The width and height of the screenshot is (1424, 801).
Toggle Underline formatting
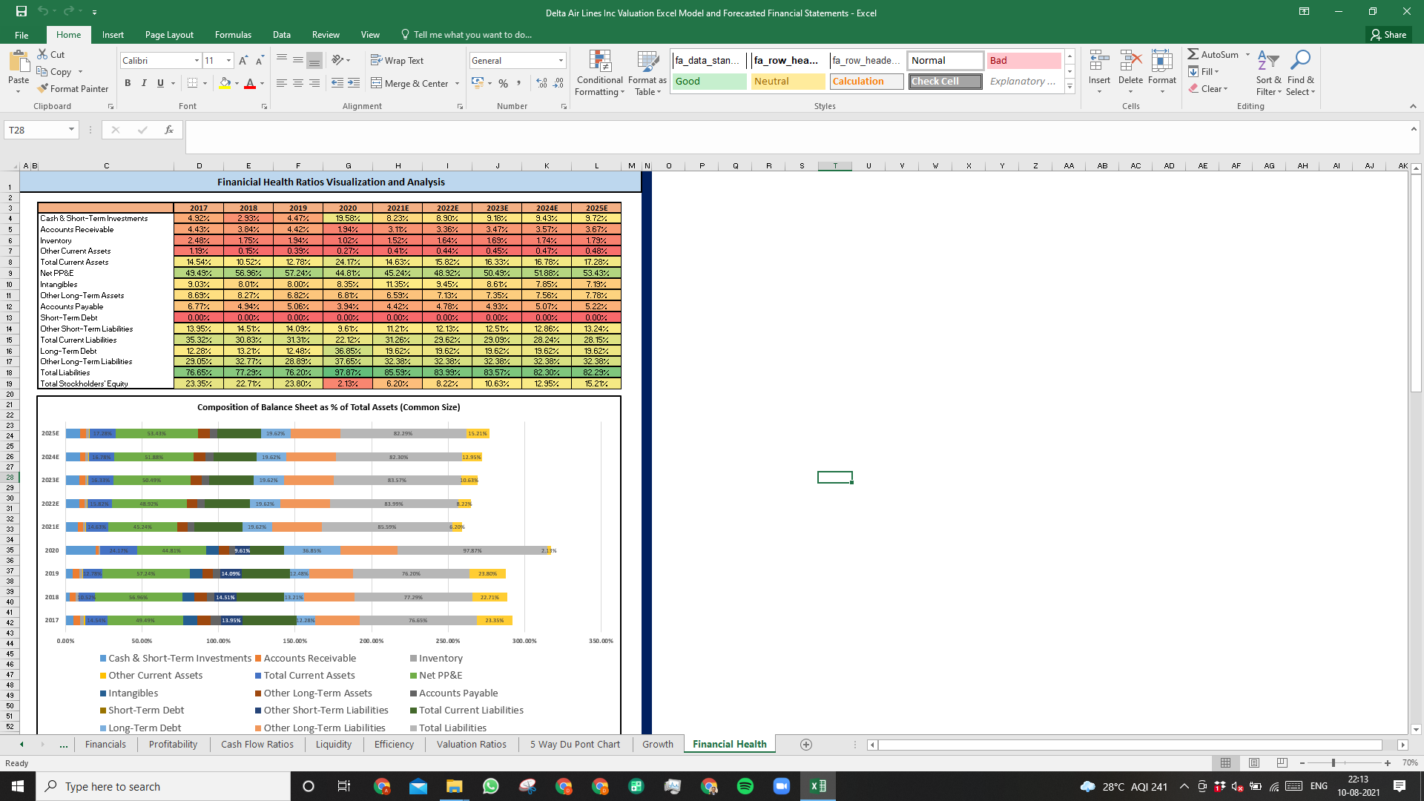click(x=160, y=83)
